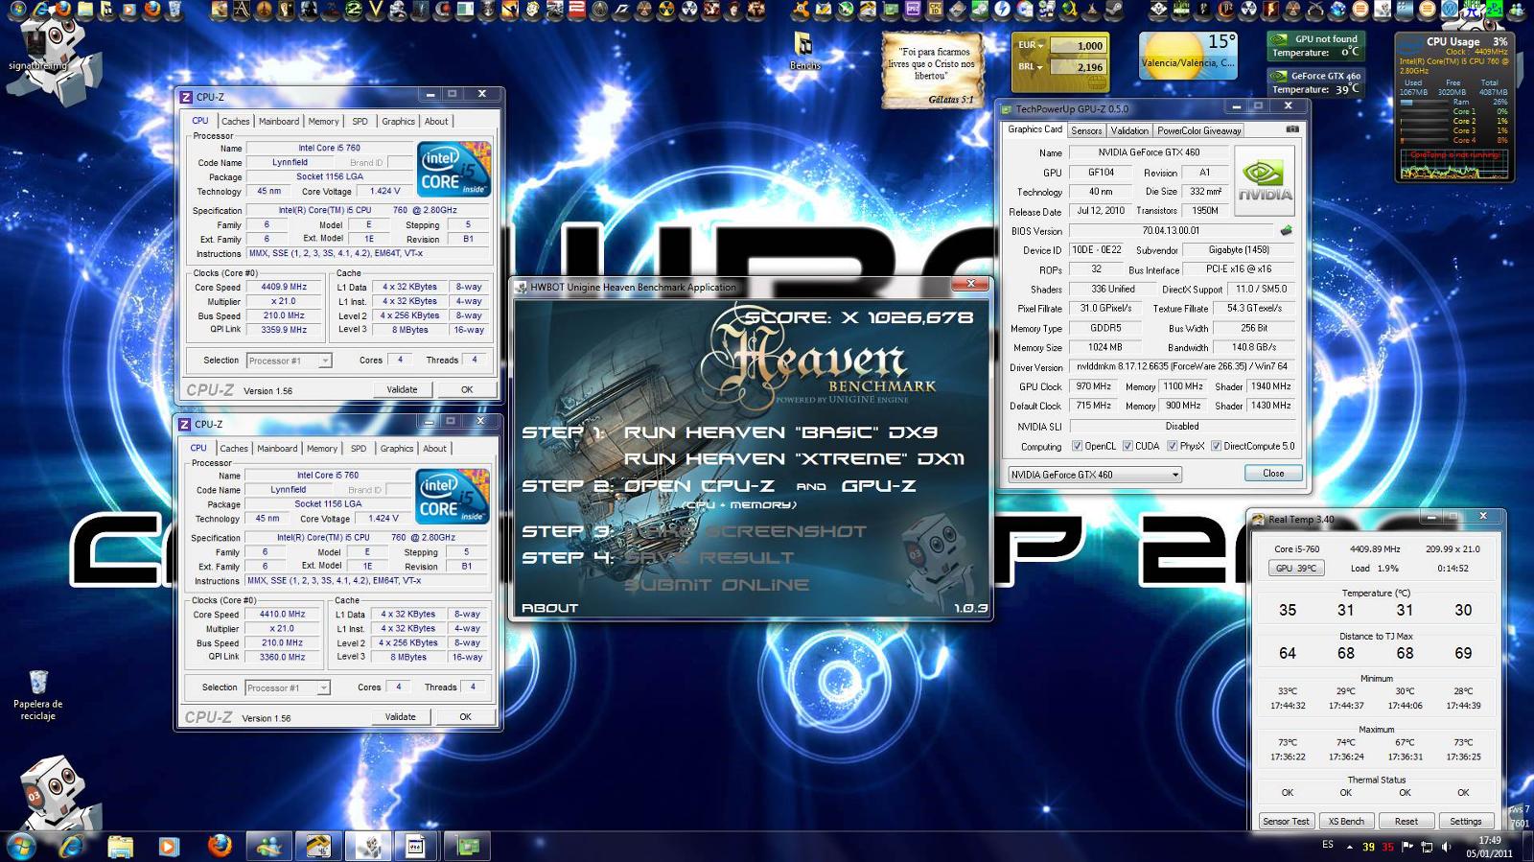The width and height of the screenshot is (1534, 862).
Task: Toggle the OpenCL checkbox in GPU-Z
Action: [x=1078, y=446]
